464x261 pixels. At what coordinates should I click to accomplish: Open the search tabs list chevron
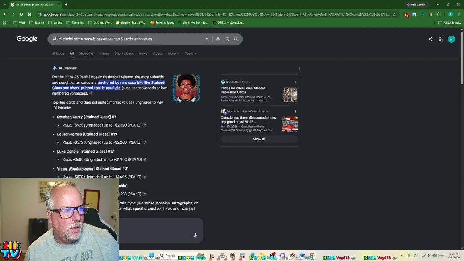[4, 5]
